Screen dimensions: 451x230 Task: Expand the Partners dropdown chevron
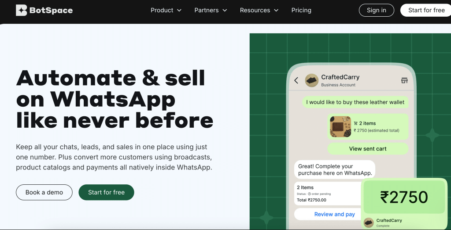click(225, 11)
